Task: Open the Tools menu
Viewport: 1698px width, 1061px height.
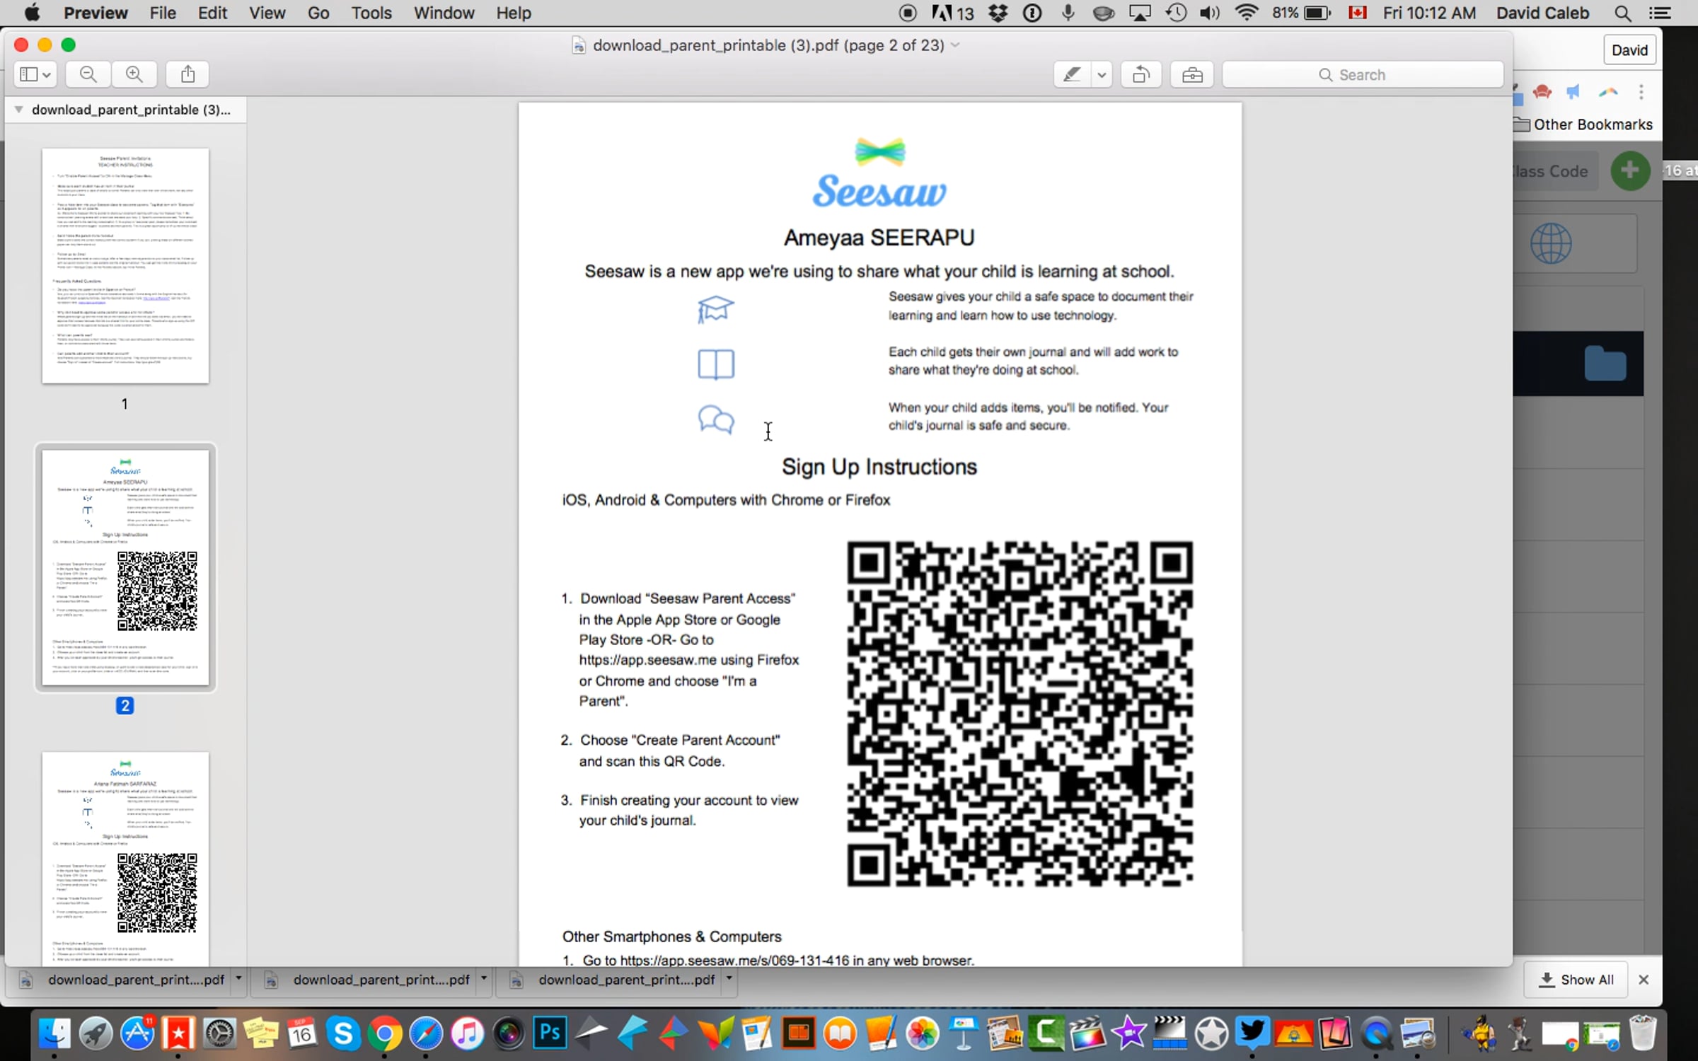Action: click(x=371, y=13)
